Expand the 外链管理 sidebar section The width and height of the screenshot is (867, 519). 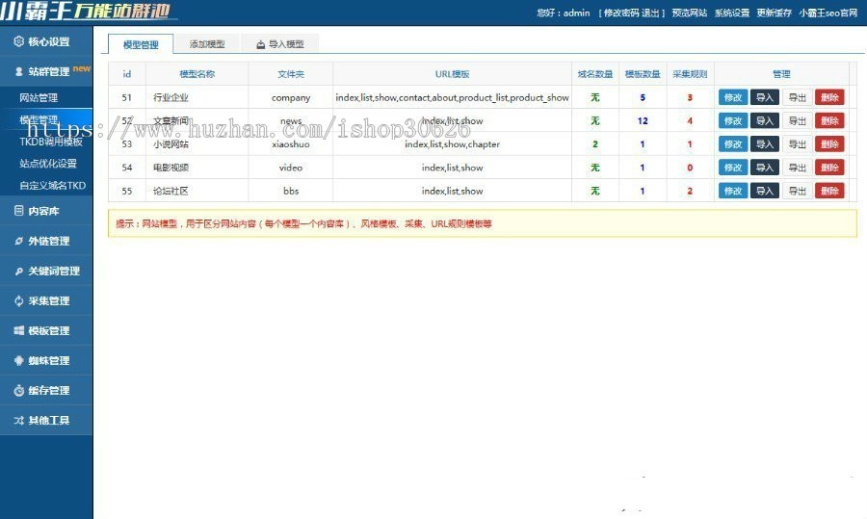tap(46, 241)
